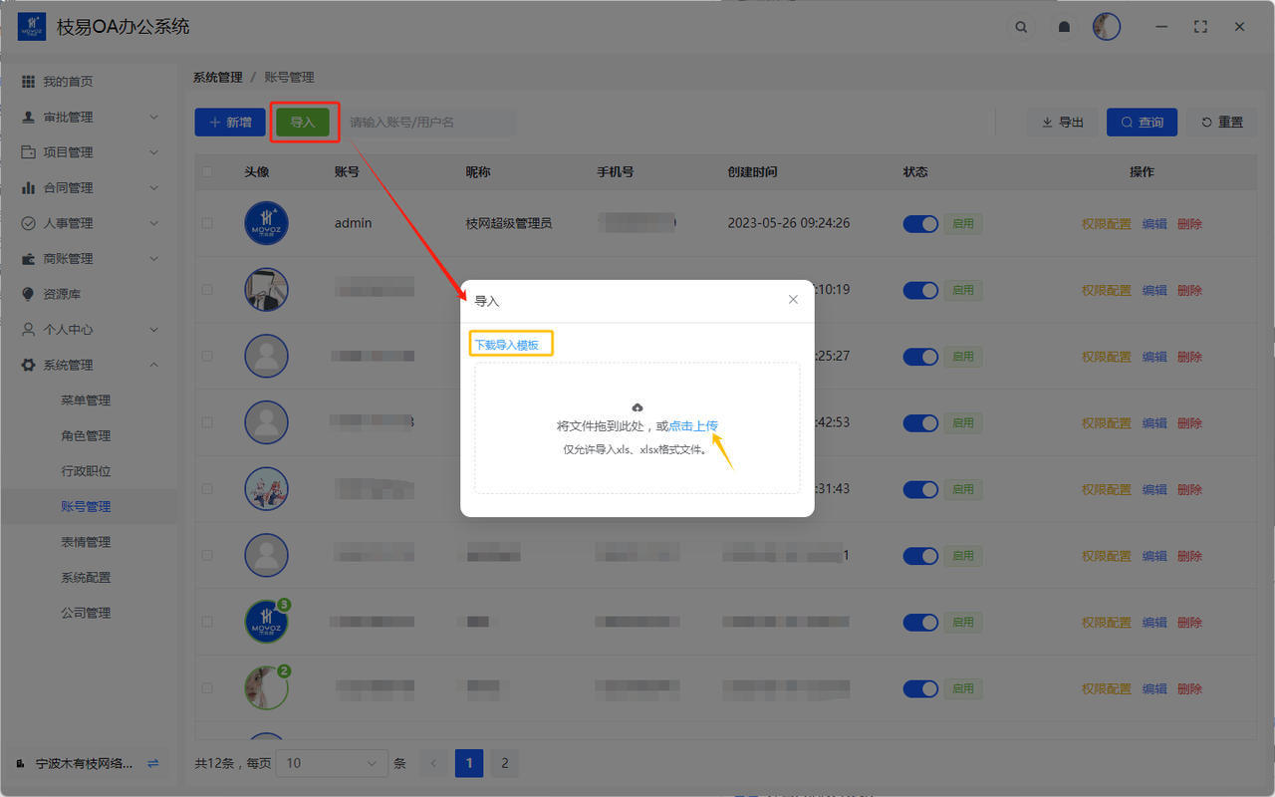Open 我的首页 grid icon in sidebar
The width and height of the screenshot is (1275, 797).
(x=29, y=82)
